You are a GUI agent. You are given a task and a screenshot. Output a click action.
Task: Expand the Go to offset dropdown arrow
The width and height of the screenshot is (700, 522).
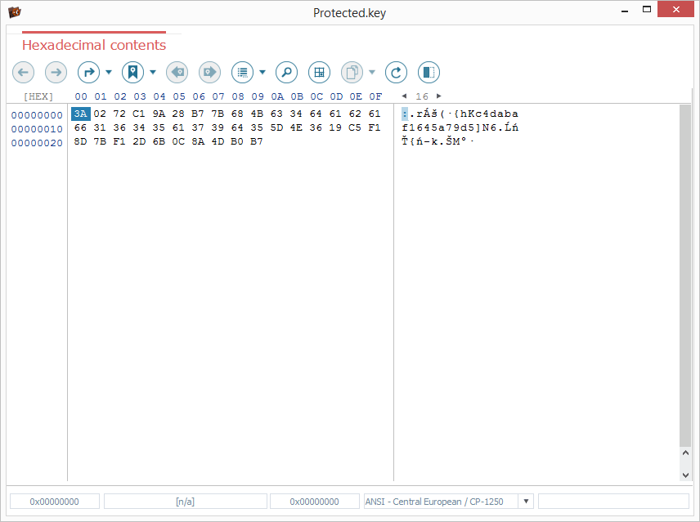pyautogui.click(x=109, y=73)
